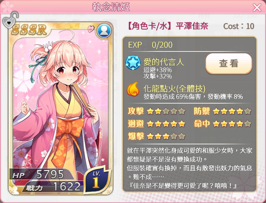Click the 戰力 1622 stat bar
This screenshot has height=203, width=266.
pos(53,187)
